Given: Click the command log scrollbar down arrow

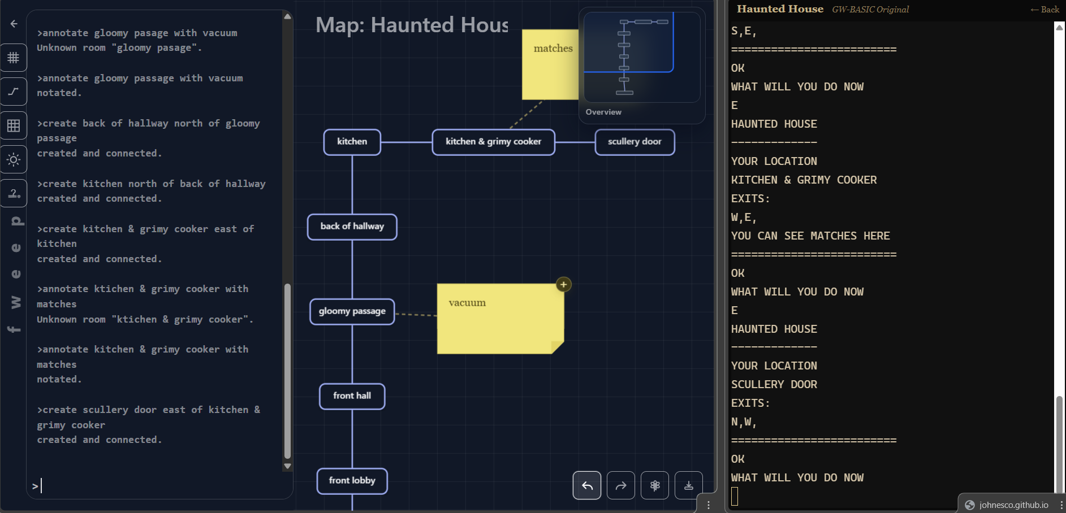Looking at the screenshot, I should [287, 466].
